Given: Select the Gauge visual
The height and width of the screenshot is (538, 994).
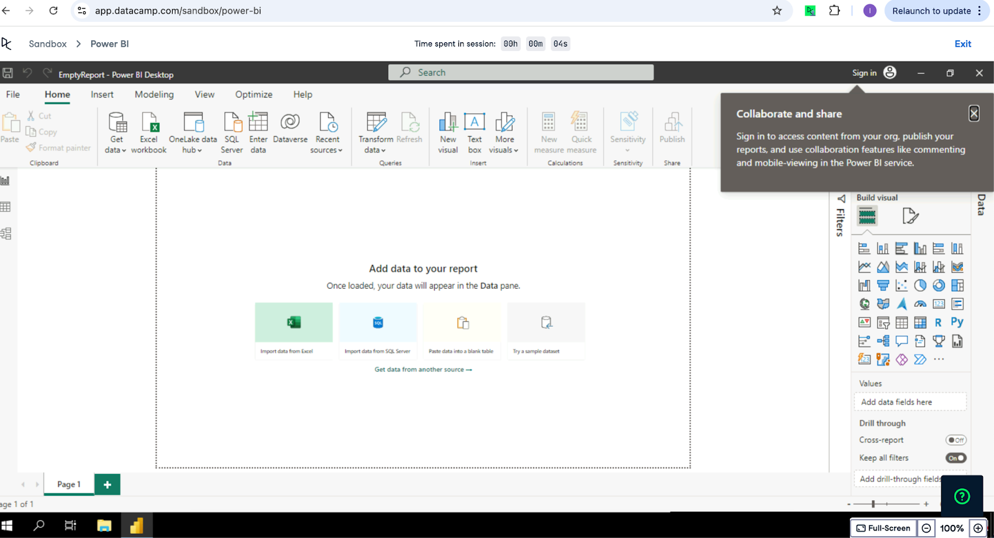Looking at the screenshot, I should tap(920, 304).
